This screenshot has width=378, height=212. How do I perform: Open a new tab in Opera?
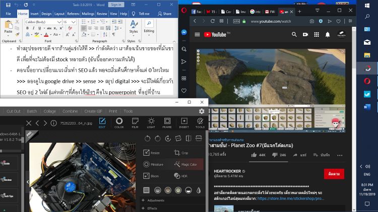[299, 11]
